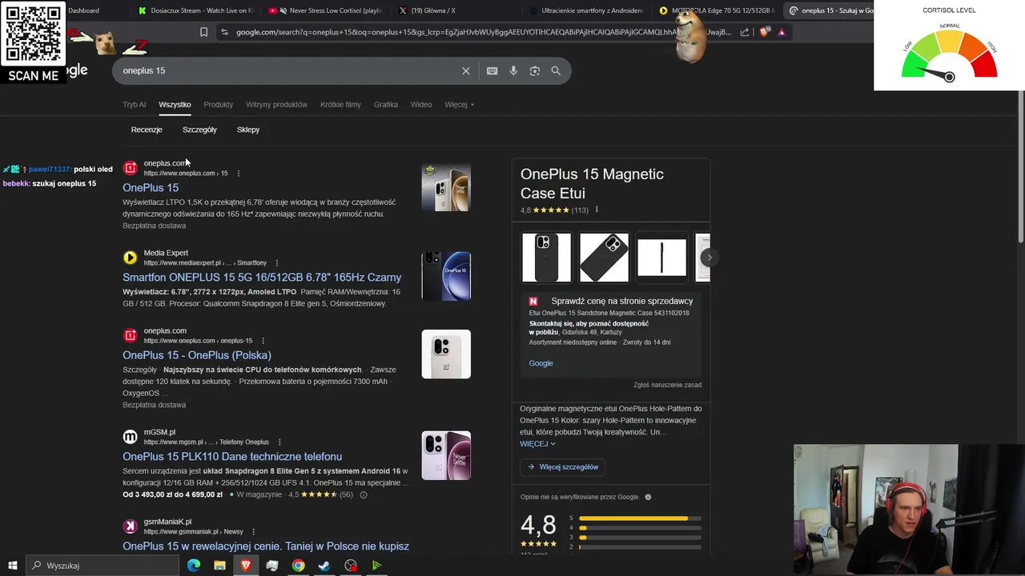The width and height of the screenshot is (1025, 576).
Task: Switch to 'Never Stress Low Cortisol' browser tab
Action: click(x=327, y=10)
